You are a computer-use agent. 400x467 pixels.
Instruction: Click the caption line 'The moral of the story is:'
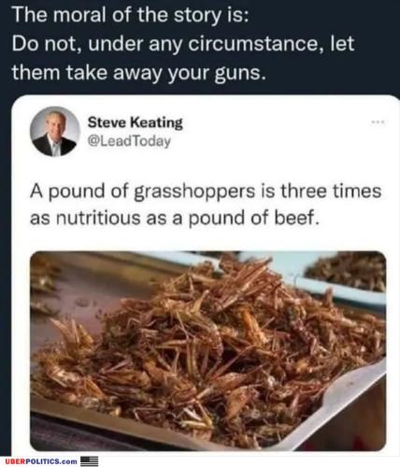(x=130, y=15)
